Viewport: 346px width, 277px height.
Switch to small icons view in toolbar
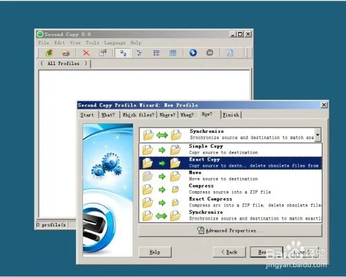pyautogui.click(x=139, y=53)
